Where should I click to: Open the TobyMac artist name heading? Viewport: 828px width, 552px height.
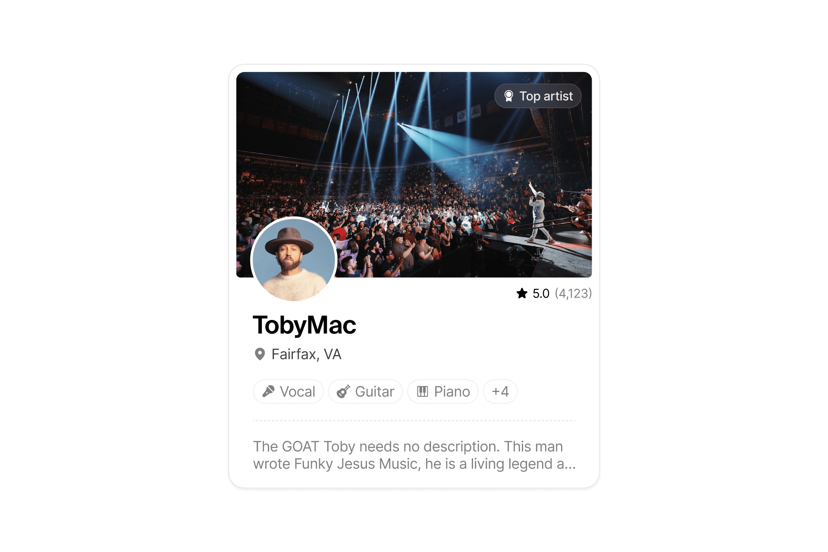[304, 325]
